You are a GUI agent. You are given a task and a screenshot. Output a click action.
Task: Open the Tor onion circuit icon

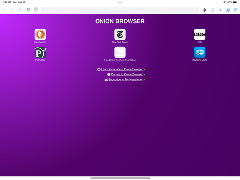[204, 10]
